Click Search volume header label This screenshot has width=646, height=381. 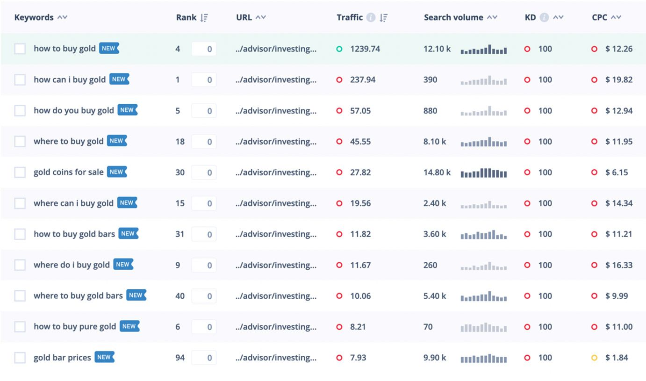[453, 17]
